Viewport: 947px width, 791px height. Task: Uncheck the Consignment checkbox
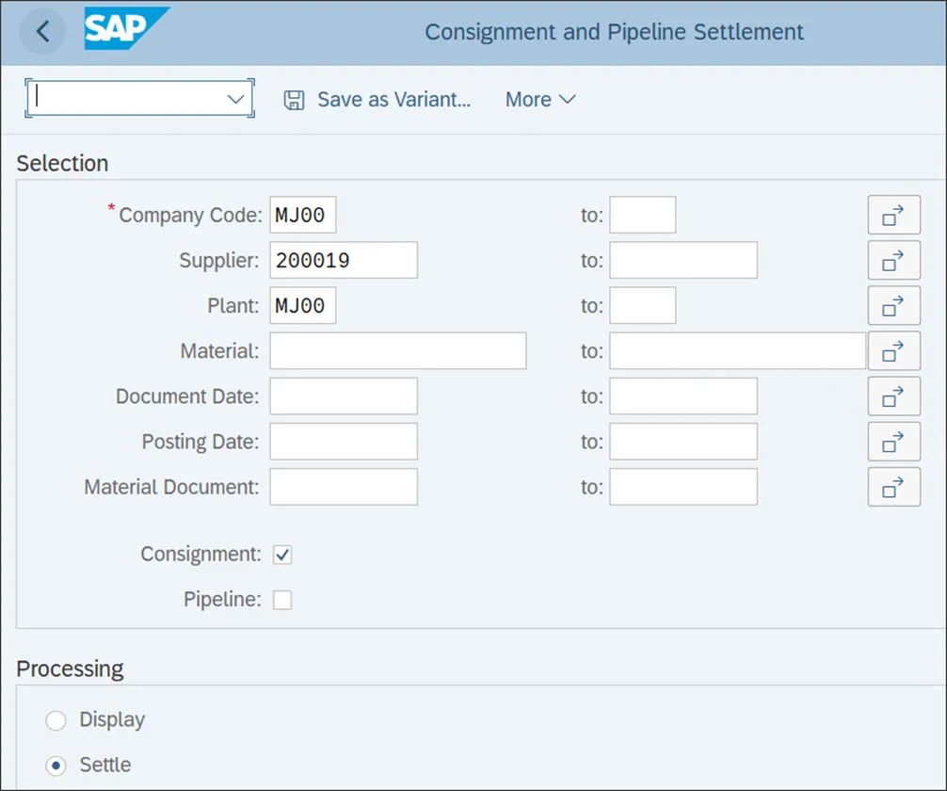[x=282, y=555]
